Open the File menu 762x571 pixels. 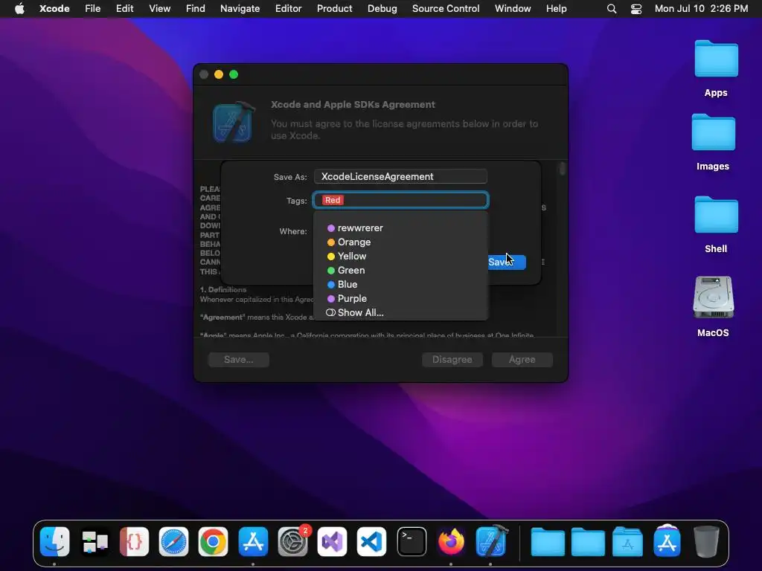pos(92,9)
